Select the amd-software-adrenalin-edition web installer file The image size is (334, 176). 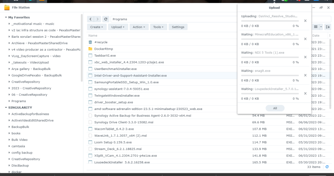[148, 109]
